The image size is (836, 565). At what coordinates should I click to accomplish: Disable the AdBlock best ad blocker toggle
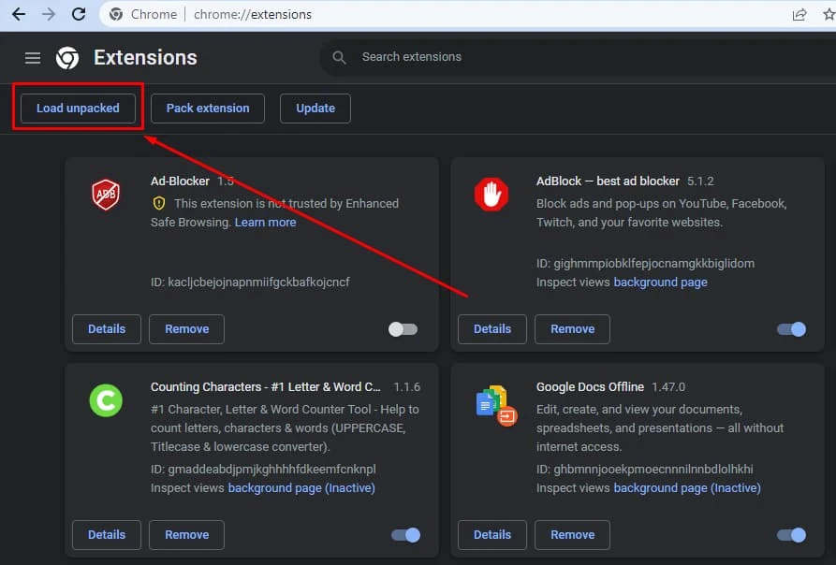click(791, 329)
